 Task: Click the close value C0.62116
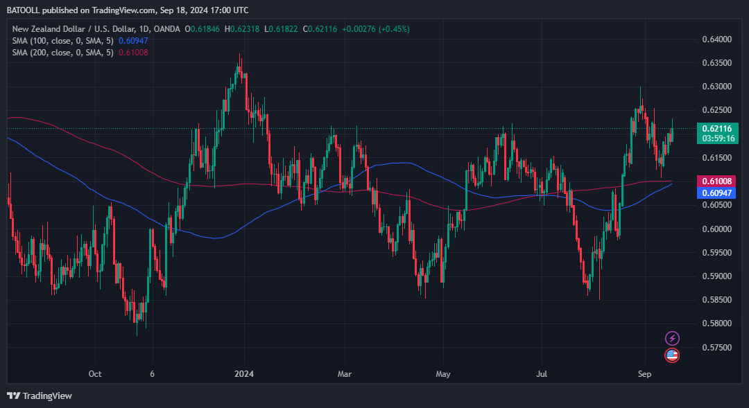320,28
